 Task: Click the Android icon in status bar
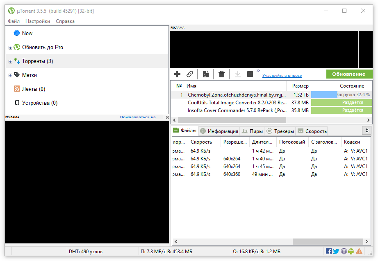(351, 251)
